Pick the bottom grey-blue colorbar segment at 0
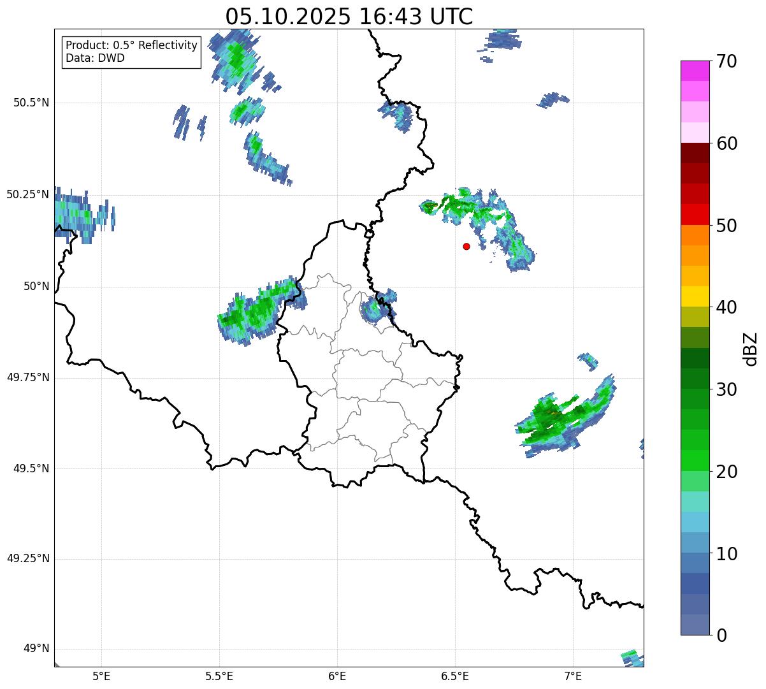Image resolution: width=766 pixels, height=689 pixels. pyautogui.click(x=695, y=625)
